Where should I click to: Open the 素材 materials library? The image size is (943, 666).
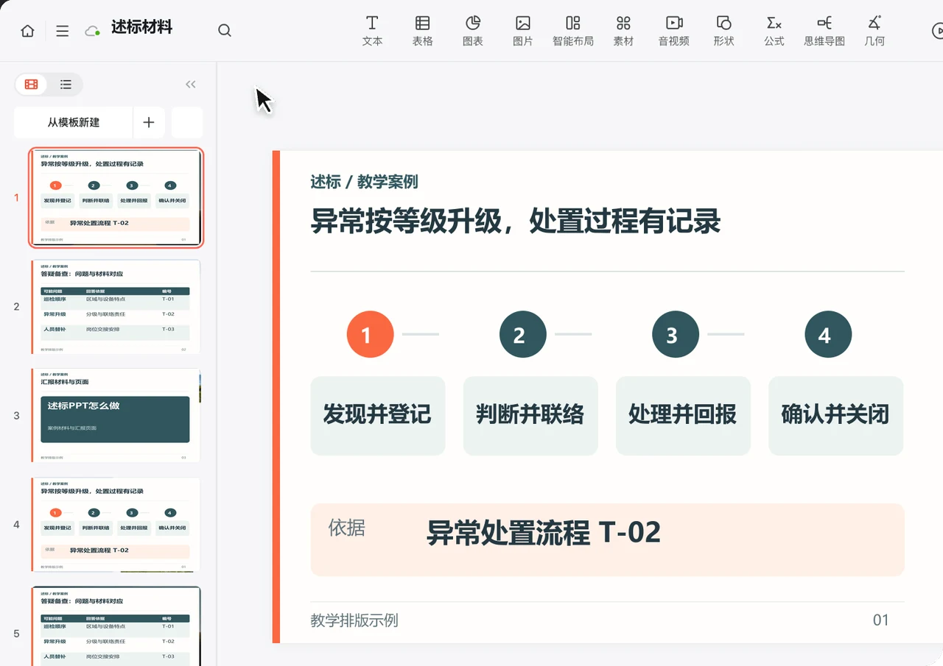623,31
